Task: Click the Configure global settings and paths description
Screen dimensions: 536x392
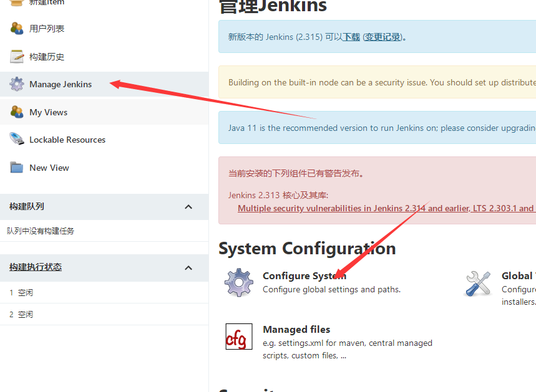Action: coord(331,290)
